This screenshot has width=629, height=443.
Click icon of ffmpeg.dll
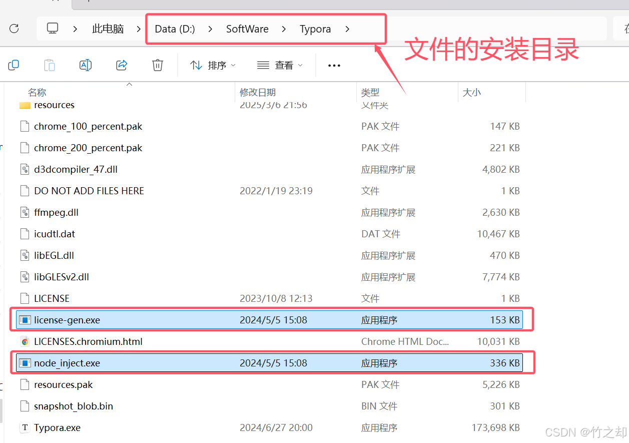25,212
